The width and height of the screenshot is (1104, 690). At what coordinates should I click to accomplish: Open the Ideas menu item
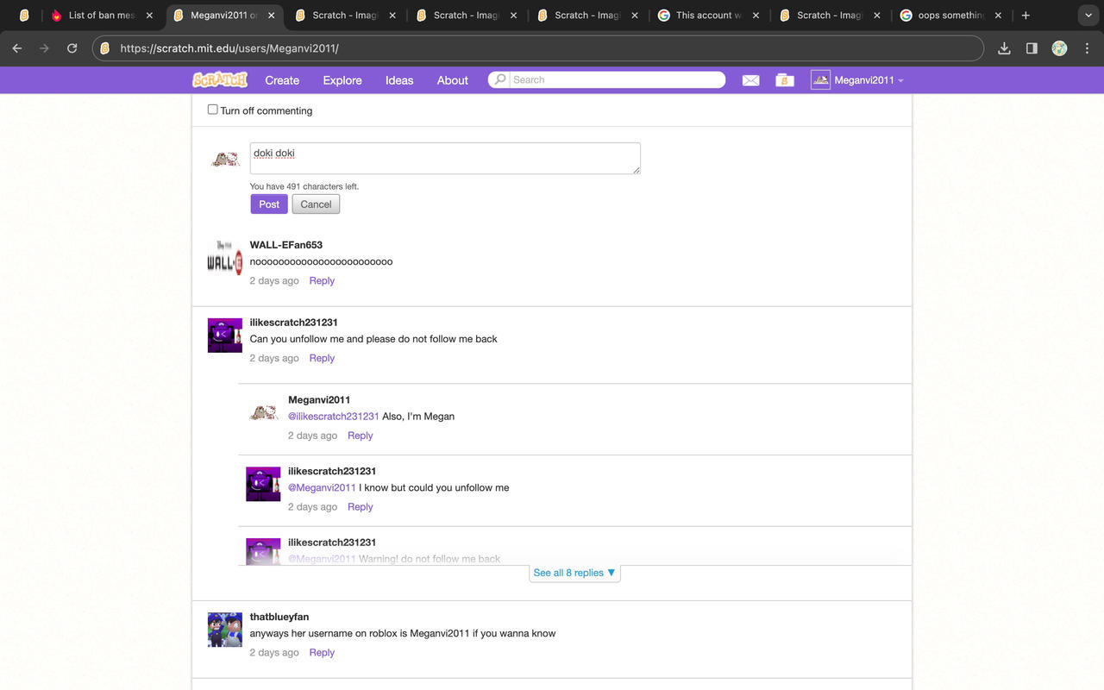pos(399,80)
